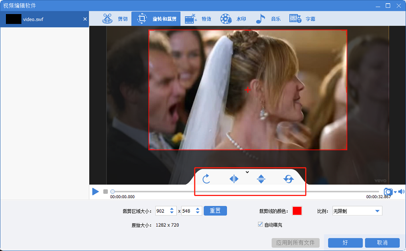Pick the red crop line color swatch
Viewport: 406px width, 251px height.
(x=297, y=211)
